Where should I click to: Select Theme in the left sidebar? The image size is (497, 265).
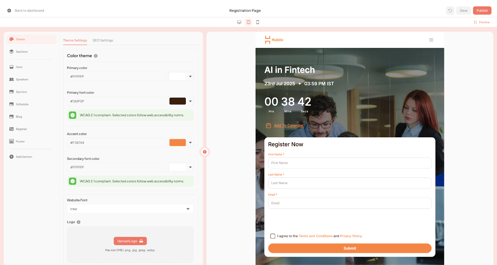point(32,39)
